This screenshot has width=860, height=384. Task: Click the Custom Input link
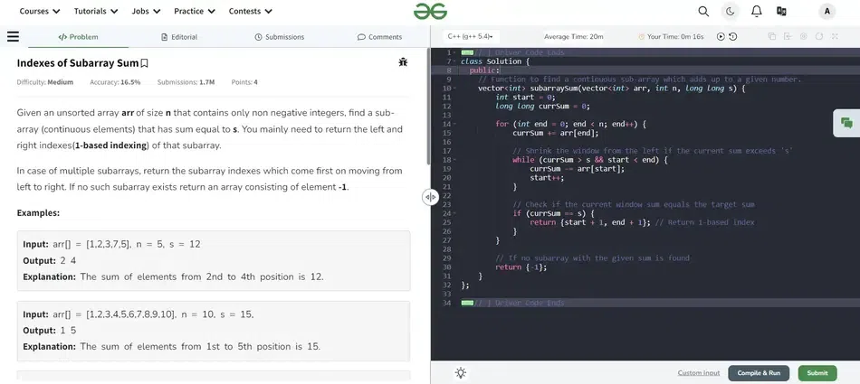[698, 373]
